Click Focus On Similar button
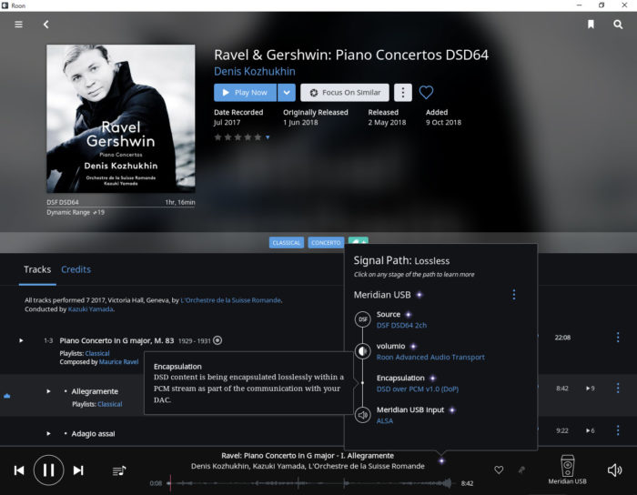 point(345,93)
